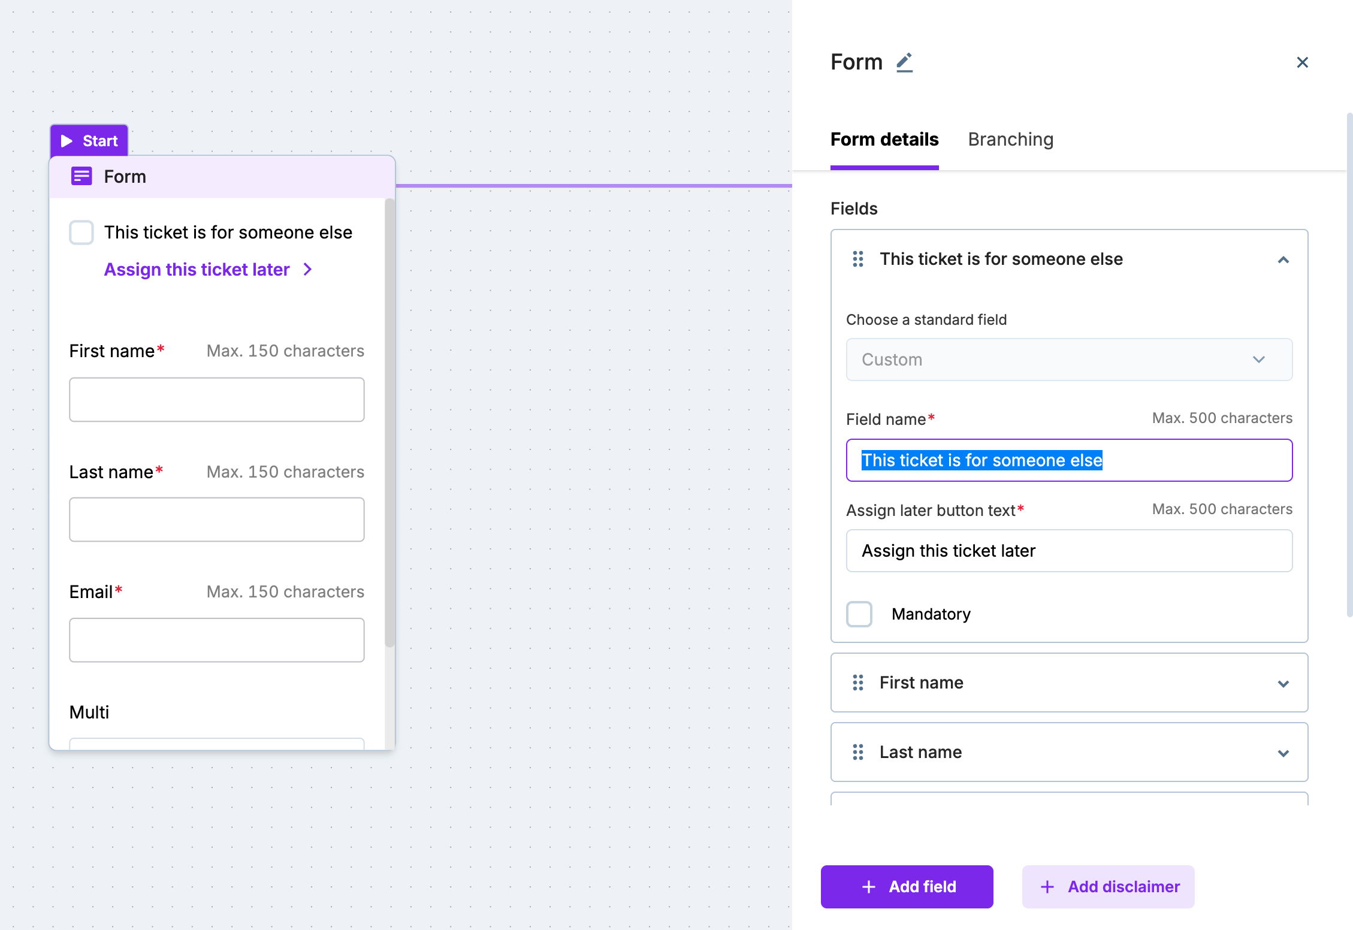This screenshot has height=930, width=1353.
Task: Expand the First name field section
Action: [x=1283, y=683]
